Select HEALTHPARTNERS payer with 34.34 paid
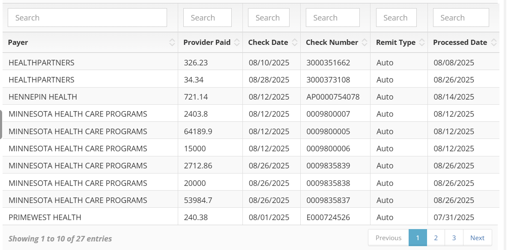This screenshot has height=250, width=508. tap(42, 79)
